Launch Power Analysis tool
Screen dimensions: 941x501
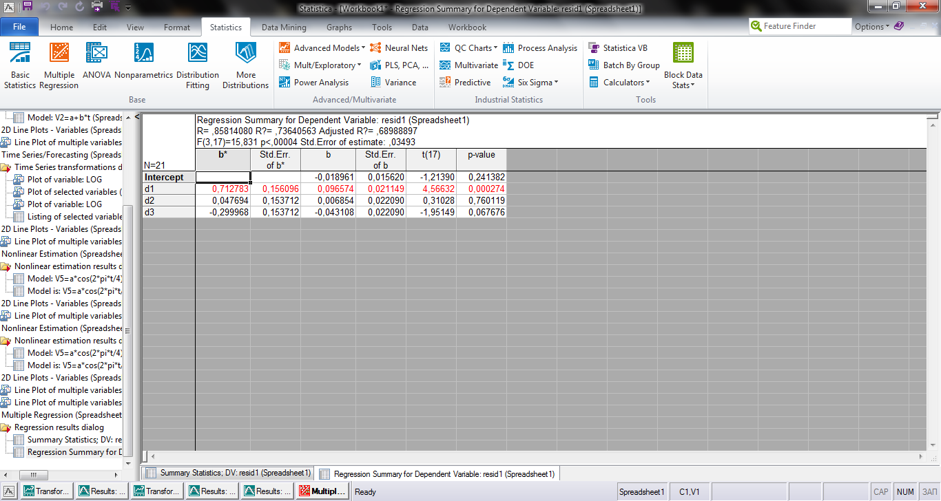click(314, 83)
